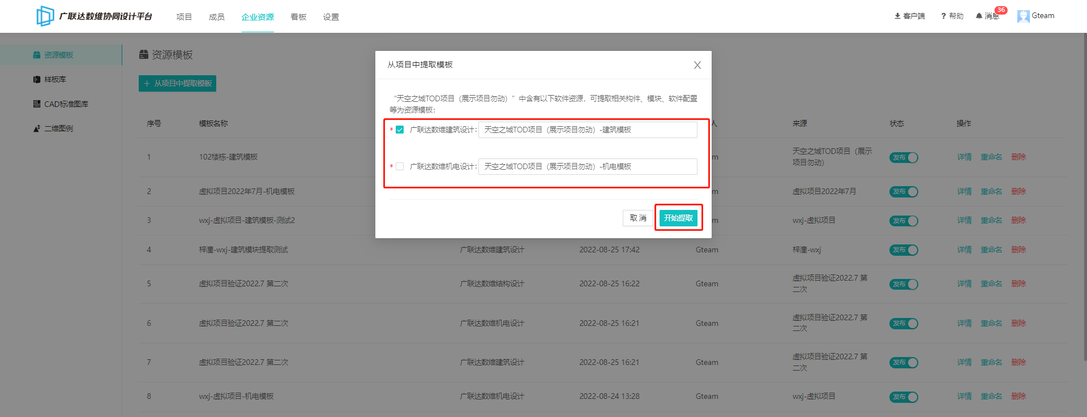
Task: Toggle 发布 switch in row 5
Action: [904, 284]
